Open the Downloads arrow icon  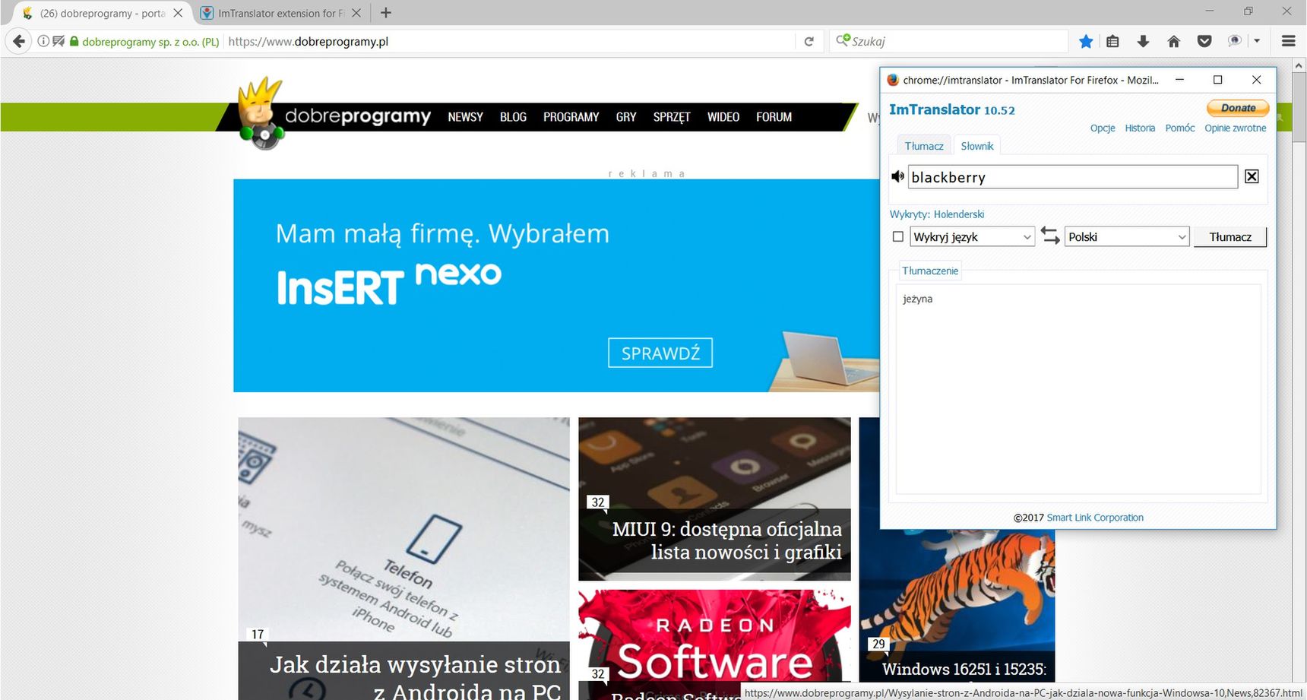[x=1143, y=41]
